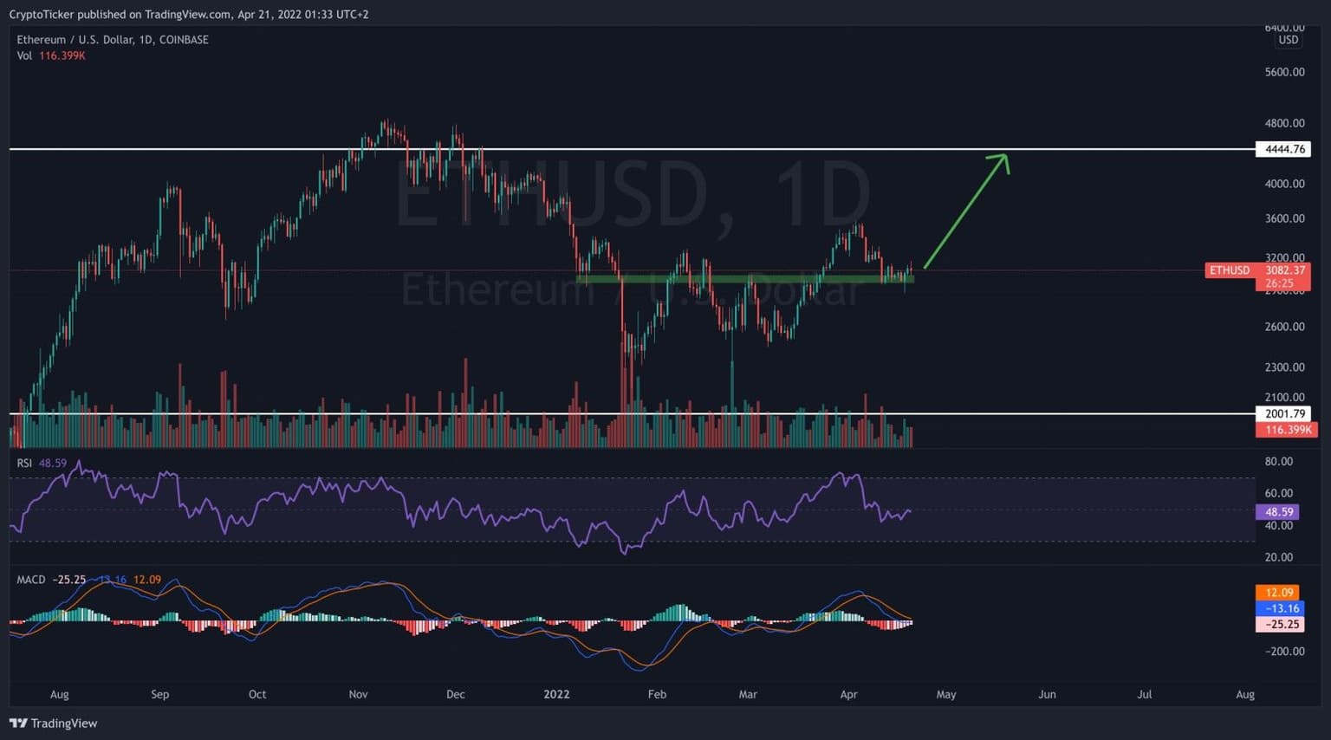Click the May label on time axis
The image size is (1331, 740).
click(x=946, y=694)
